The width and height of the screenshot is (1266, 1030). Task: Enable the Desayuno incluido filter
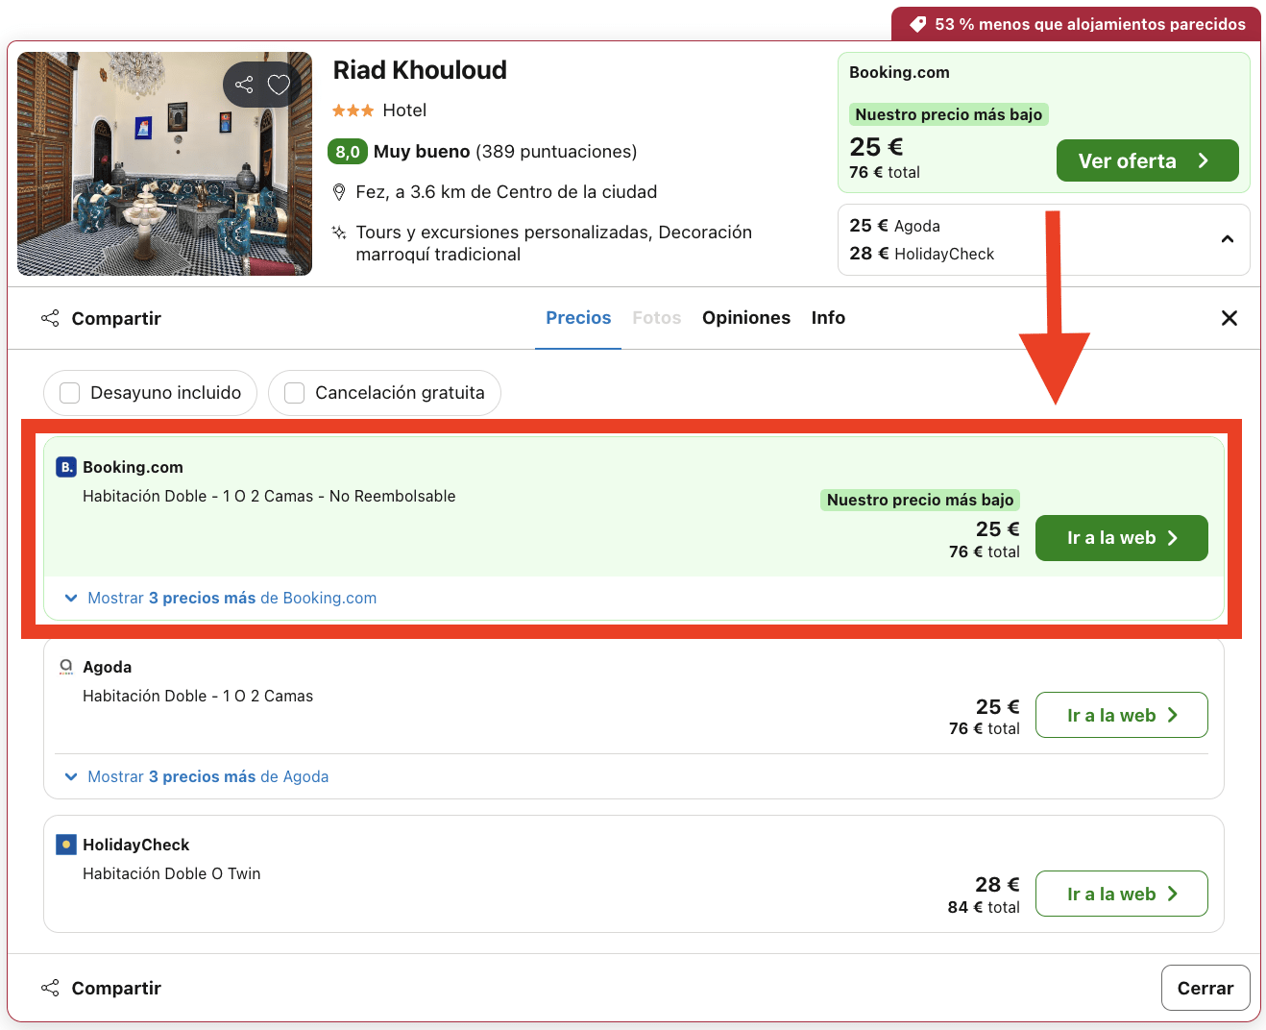68,392
